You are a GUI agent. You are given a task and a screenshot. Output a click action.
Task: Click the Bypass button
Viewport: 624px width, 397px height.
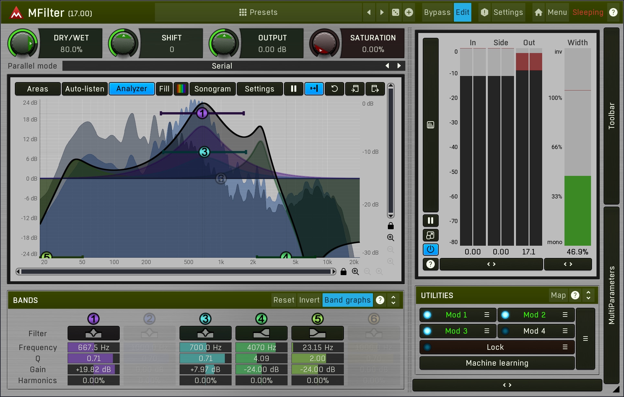[x=437, y=12]
